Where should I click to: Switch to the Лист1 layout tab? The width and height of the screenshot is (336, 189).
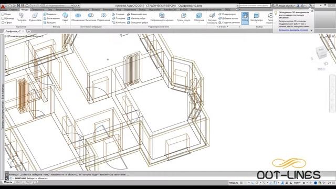pos(19,182)
